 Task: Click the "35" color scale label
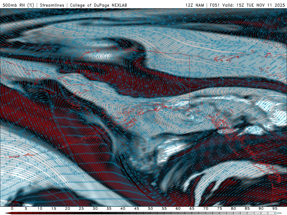pyautogui.click(x=109, y=209)
